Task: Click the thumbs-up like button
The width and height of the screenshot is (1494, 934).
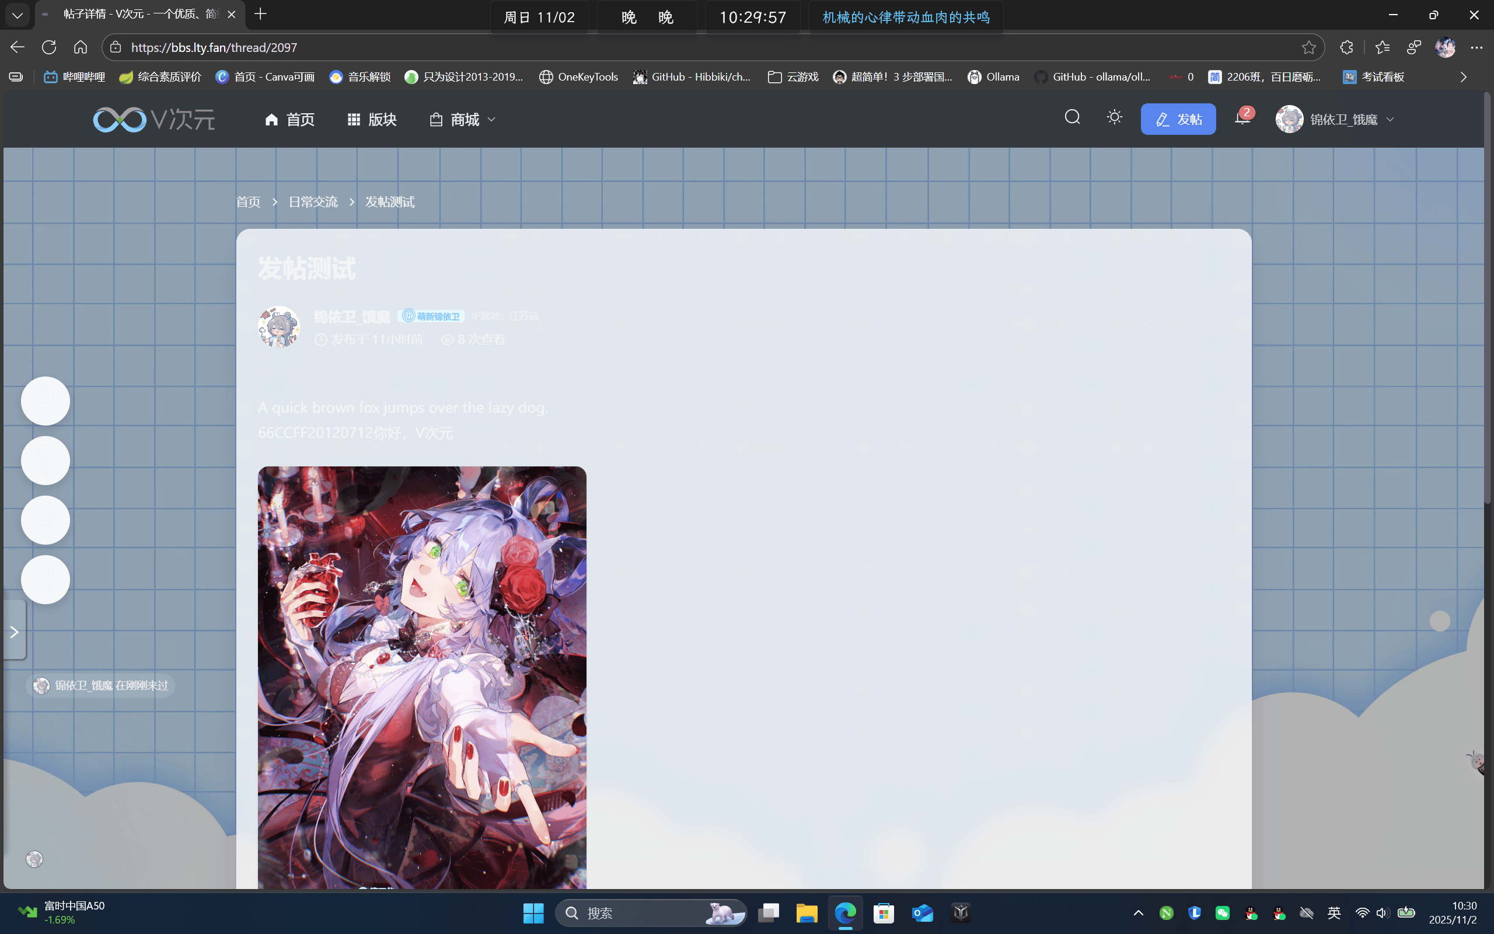Action: pyautogui.click(x=45, y=401)
